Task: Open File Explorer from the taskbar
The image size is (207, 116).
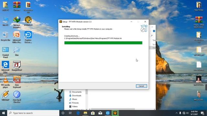Action: pyautogui.click(x=85, y=113)
